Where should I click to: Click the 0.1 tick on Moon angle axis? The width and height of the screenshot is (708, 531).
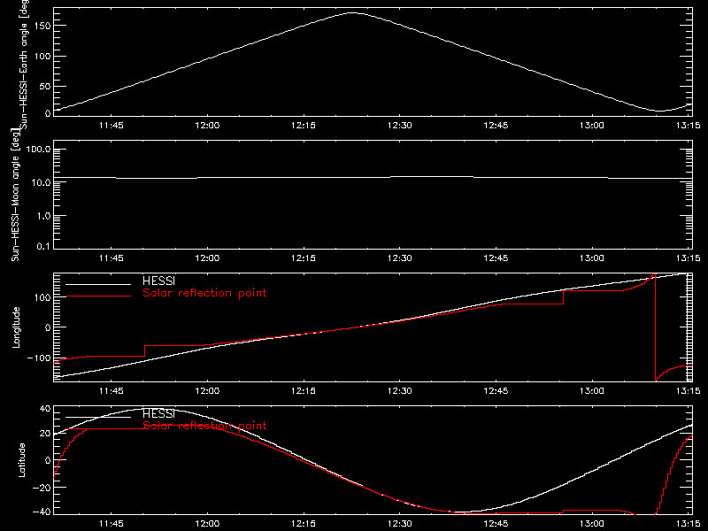[43, 247]
